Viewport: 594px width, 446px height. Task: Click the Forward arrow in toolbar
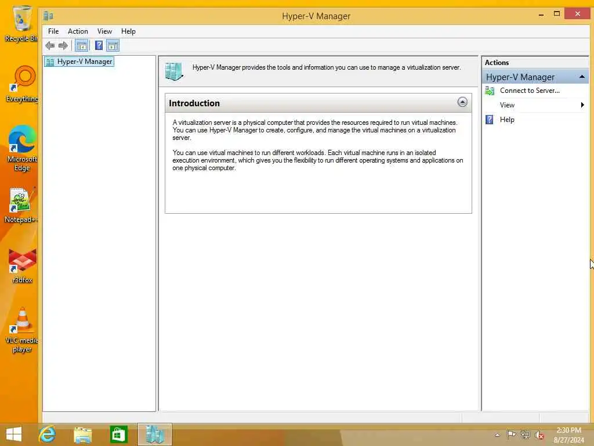pos(63,46)
